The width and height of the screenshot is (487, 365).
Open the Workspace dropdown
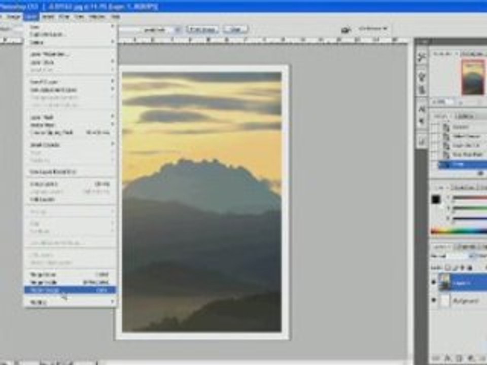(373, 28)
